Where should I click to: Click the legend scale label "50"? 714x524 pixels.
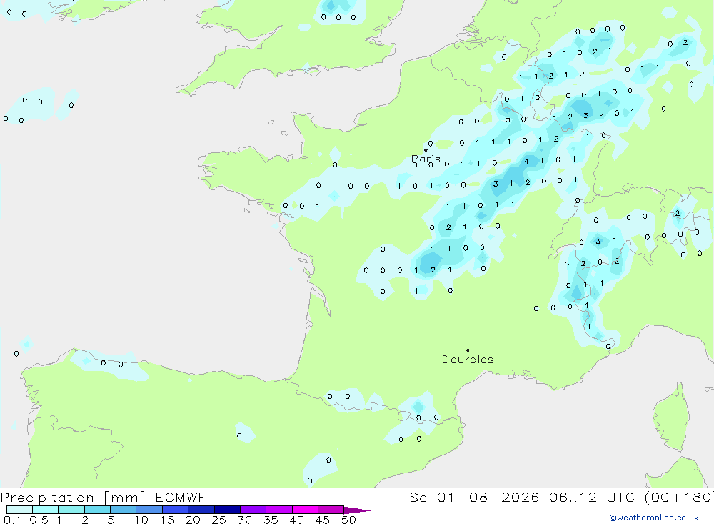pos(348,520)
